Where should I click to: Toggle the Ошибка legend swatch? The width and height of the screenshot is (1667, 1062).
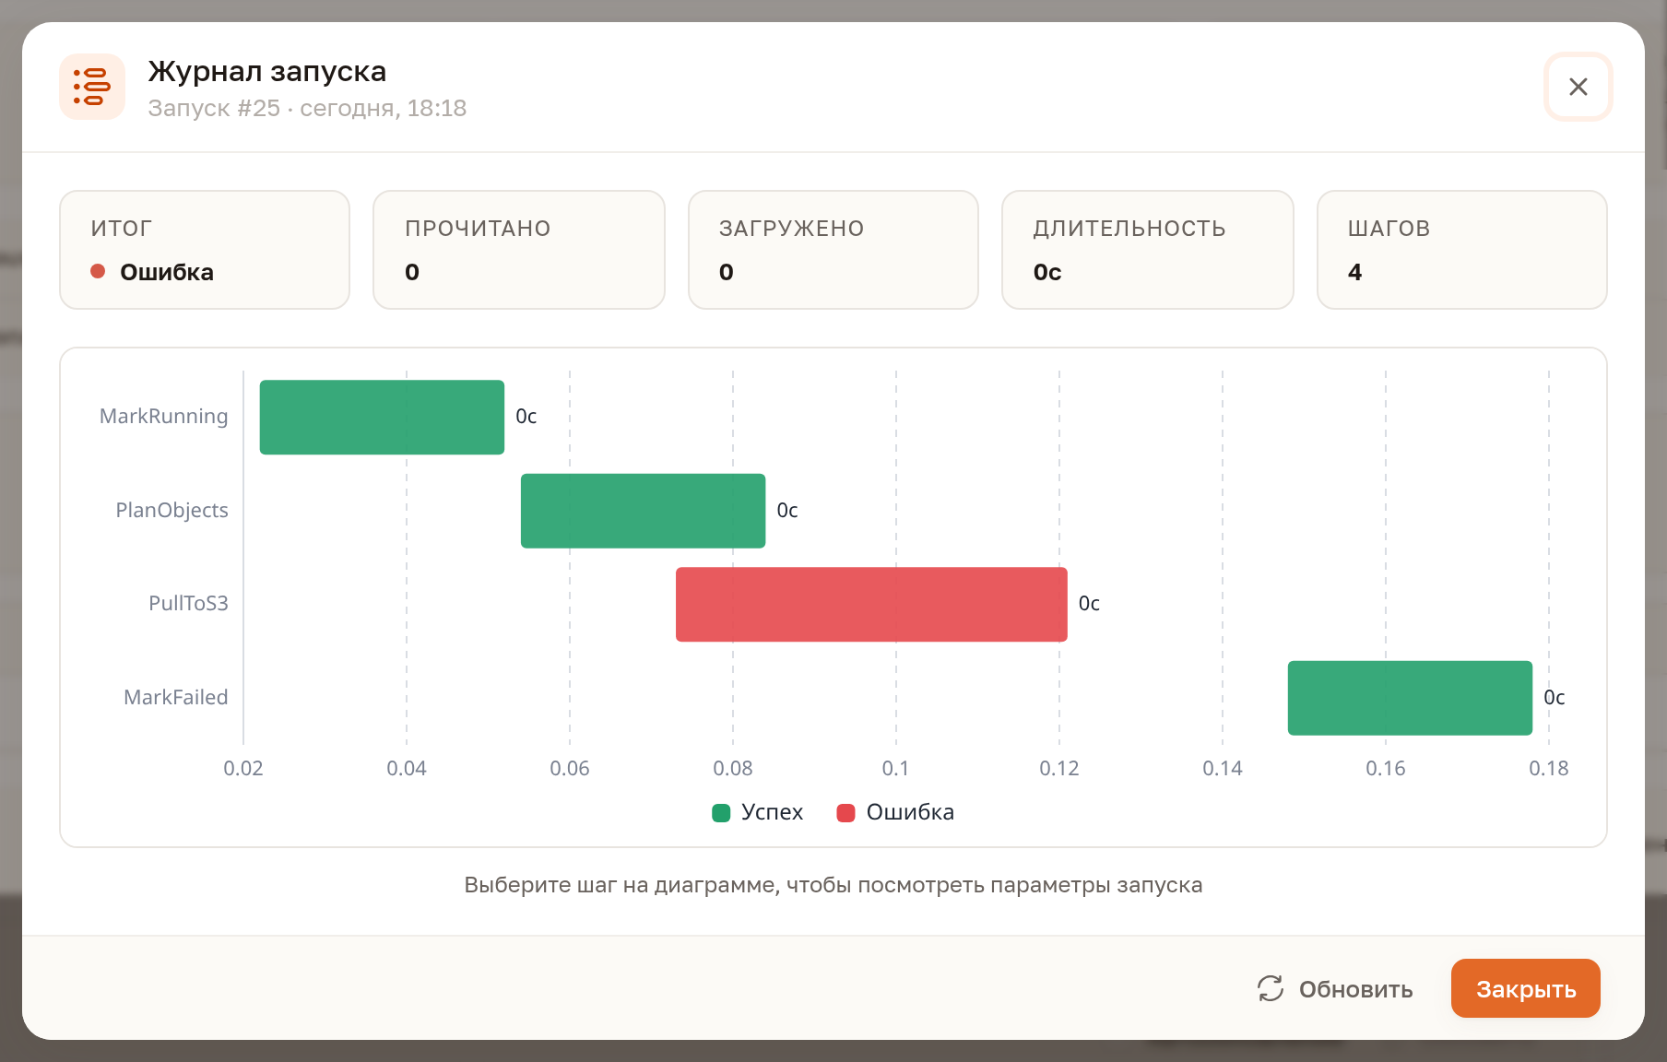tap(845, 812)
